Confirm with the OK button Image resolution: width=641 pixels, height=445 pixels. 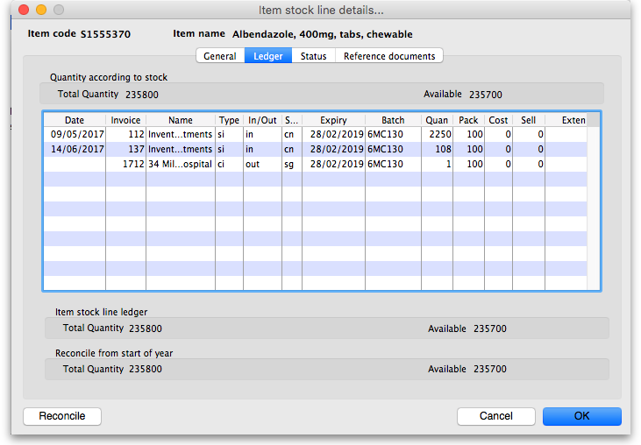(581, 416)
